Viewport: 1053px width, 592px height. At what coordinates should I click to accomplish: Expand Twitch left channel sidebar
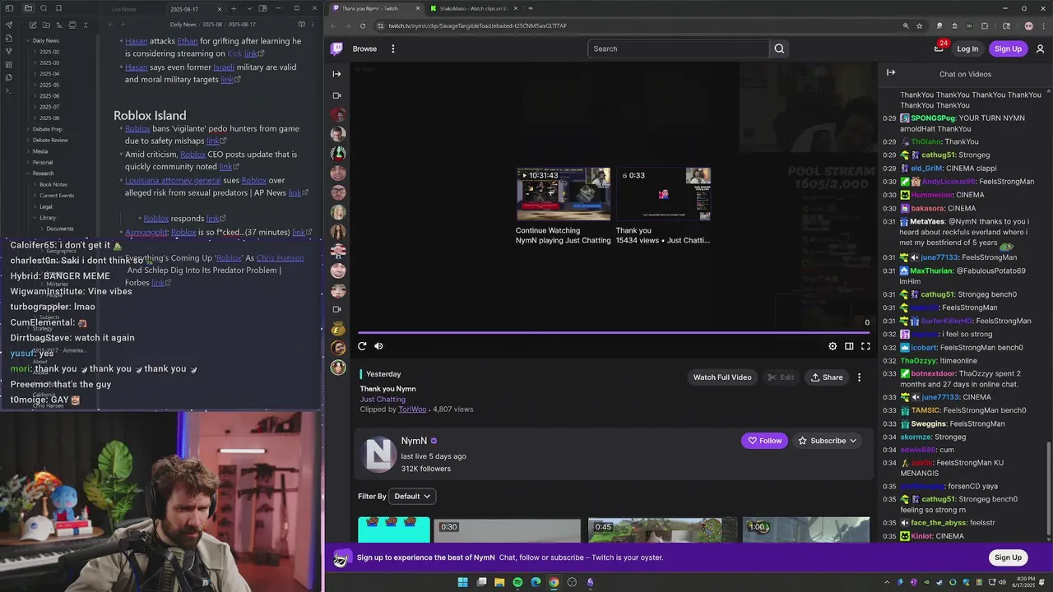pos(336,74)
